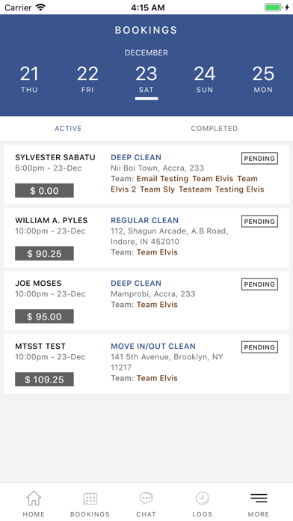Open the More hamburger menu icon
Screen dimensions: 293x521
point(259,498)
